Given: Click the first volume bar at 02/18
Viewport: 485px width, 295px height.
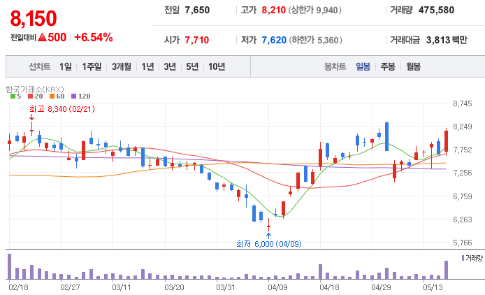Looking at the screenshot, I should (9, 266).
